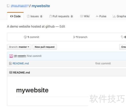The height and width of the screenshot is (108, 126).
Task: Click the Wiki book icon
Action: pos(82,16)
